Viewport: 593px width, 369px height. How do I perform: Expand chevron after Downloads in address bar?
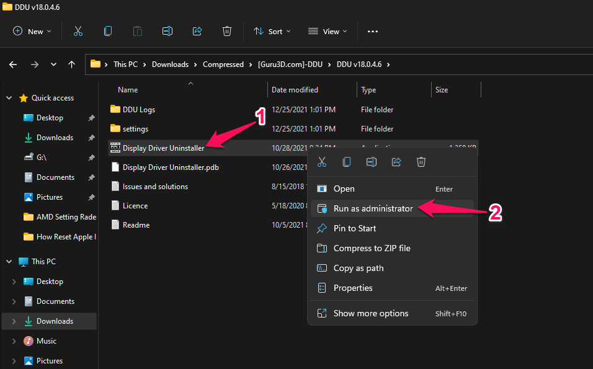click(x=195, y=64)
